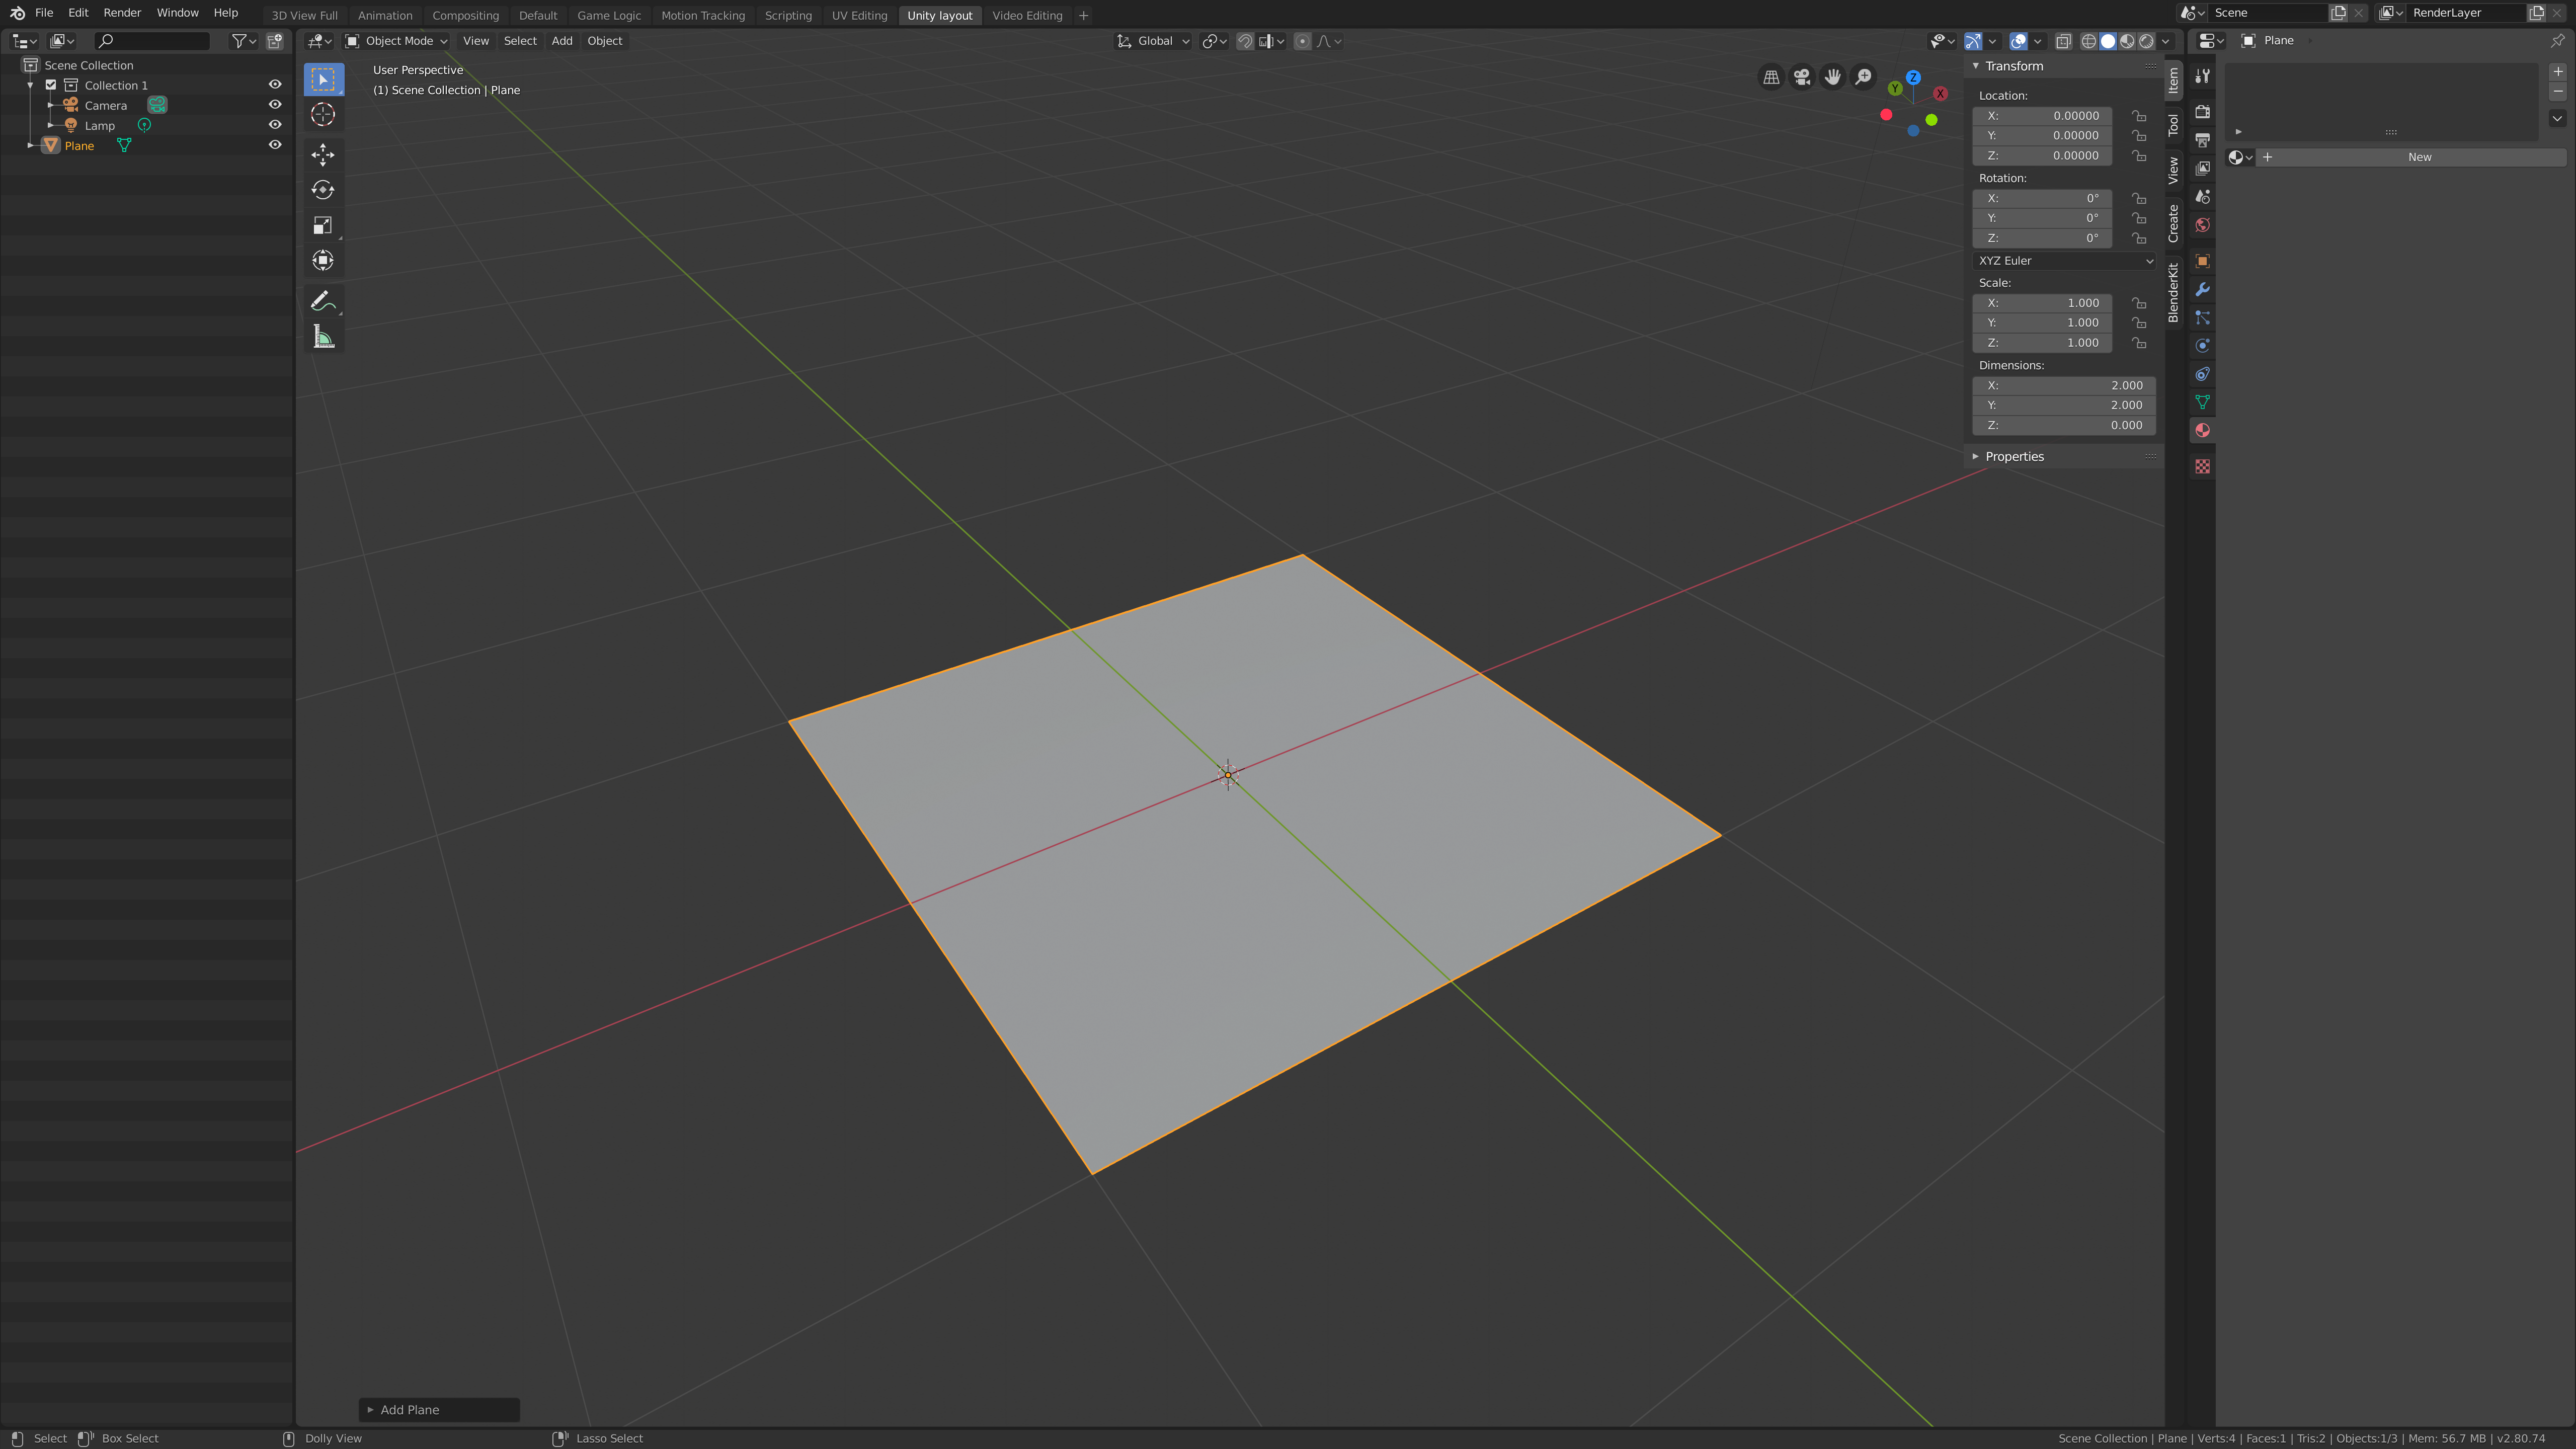Open the Object Mode dropdown
Image resolution: width=2576 pixels, height=1449 pixels.
(x=397, y=41)
